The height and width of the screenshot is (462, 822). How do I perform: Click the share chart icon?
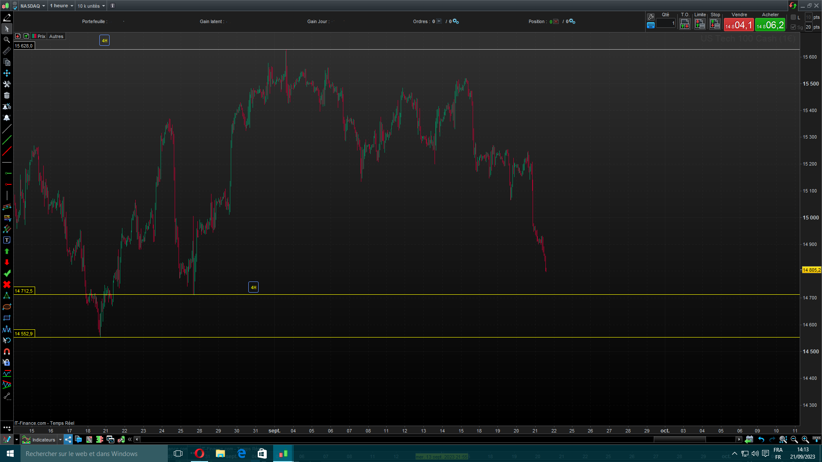[x=68, y=439]
